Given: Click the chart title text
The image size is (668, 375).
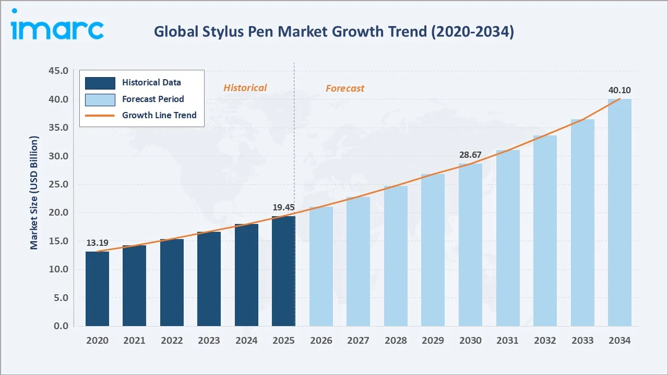Looking at the screenshot, I should [x=334, y=32].
